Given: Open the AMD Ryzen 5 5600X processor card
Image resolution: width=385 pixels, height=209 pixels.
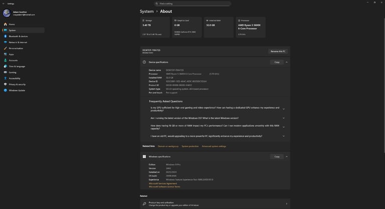Looking at the screenshot, I should coord(251,27).
